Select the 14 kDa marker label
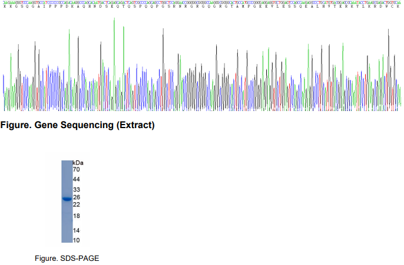 76,230
